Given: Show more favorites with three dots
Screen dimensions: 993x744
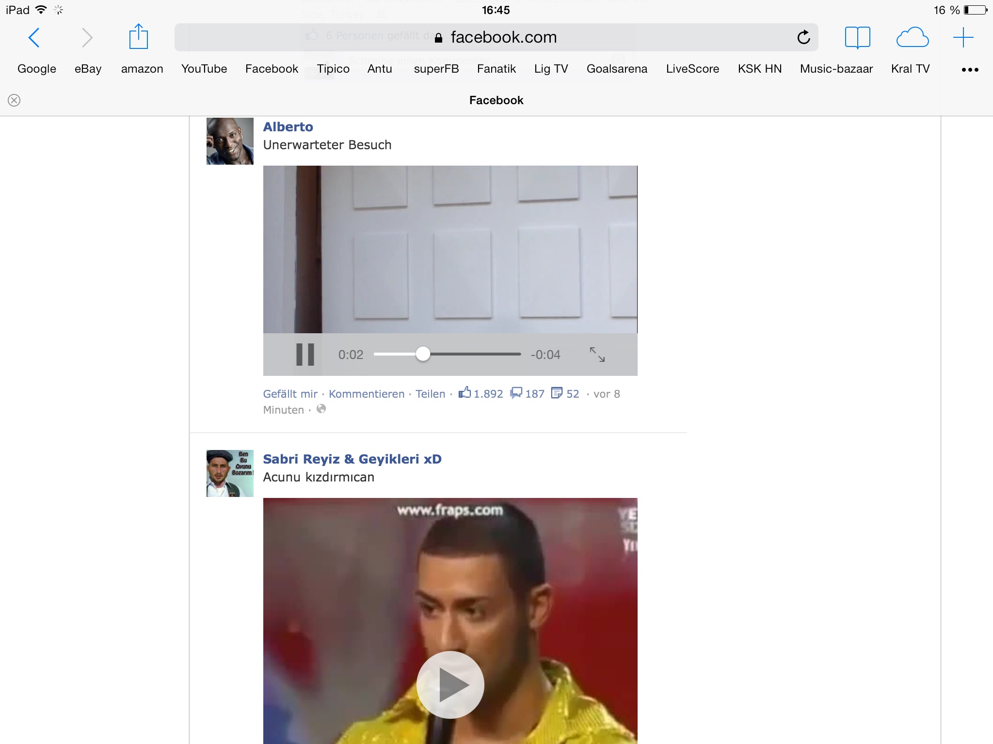Looking at the screenshot, I should [970, 70].
